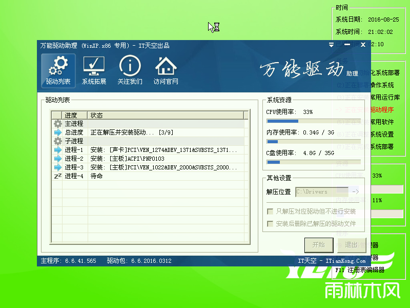Collapse window using title bar arrow

(x=332, y=45)
